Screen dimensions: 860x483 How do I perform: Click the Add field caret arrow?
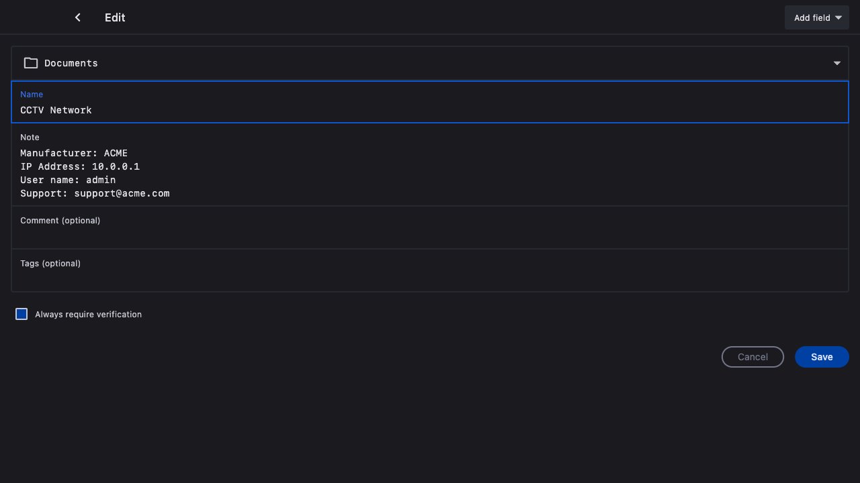838,18
